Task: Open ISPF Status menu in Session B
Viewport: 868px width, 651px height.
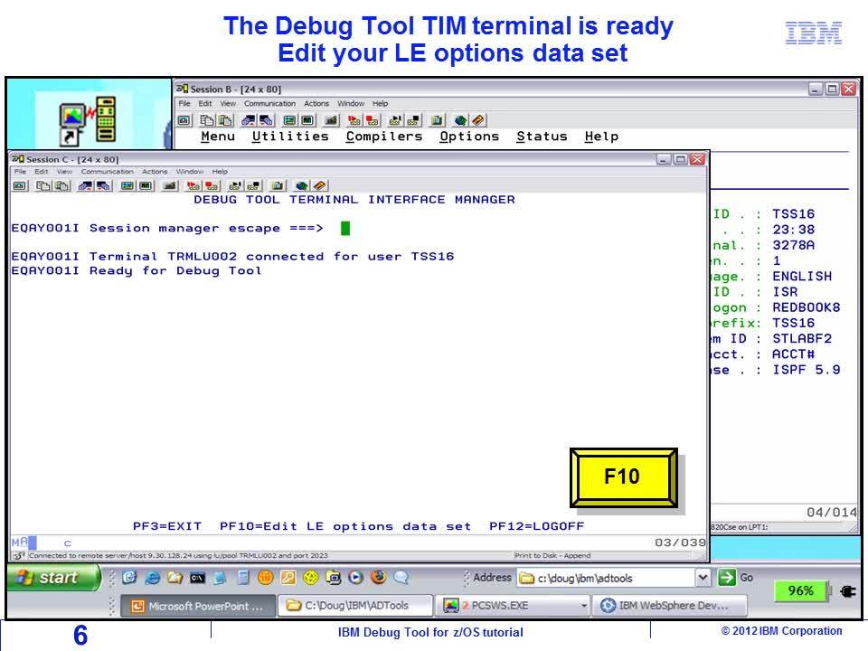Action: point(542,137)
